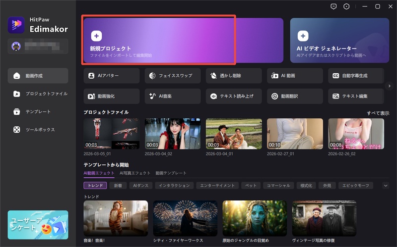Click the AIアバター person icon

click(x=91, y=76)
